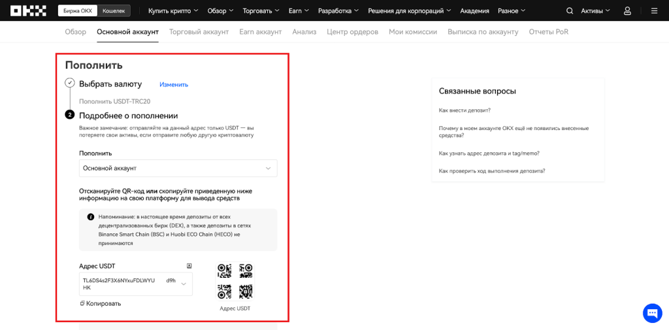Viewport: 669px width, 330px height.
Task: Open the Академия menu item
Action: (474, 11)
